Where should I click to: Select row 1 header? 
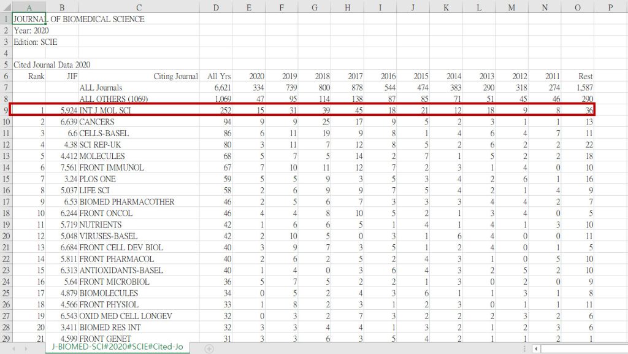click(x=6, y=19)
